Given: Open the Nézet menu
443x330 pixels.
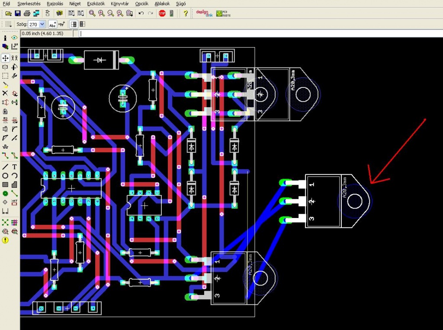Looking at the screenshot, I should [x=75, y=3].
